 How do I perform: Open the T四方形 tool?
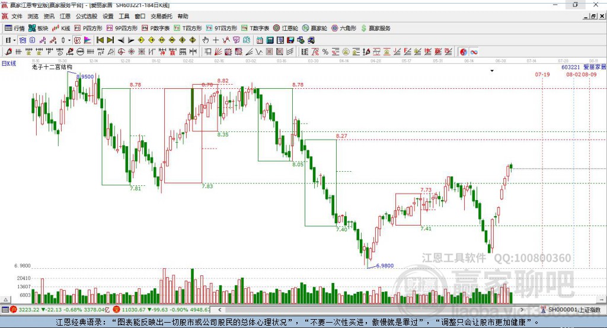tap(188, 28)
